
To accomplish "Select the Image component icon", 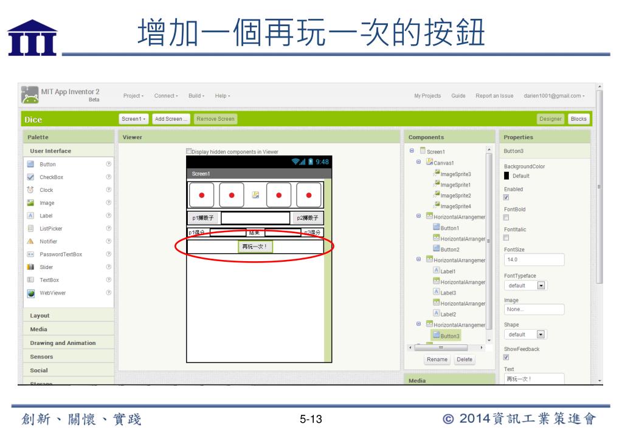I will (x=30, y=202).
